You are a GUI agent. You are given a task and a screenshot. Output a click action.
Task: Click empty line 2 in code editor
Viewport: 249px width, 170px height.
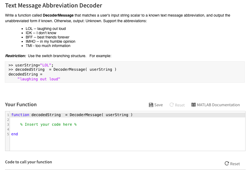128,120
